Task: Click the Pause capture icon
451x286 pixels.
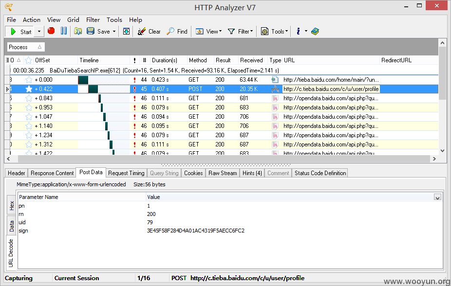Action: pos(64,31)
